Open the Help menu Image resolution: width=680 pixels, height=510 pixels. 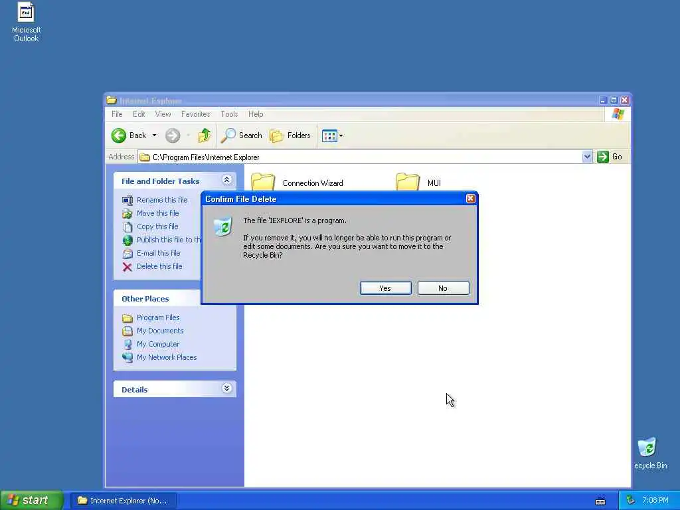(256, 114)
